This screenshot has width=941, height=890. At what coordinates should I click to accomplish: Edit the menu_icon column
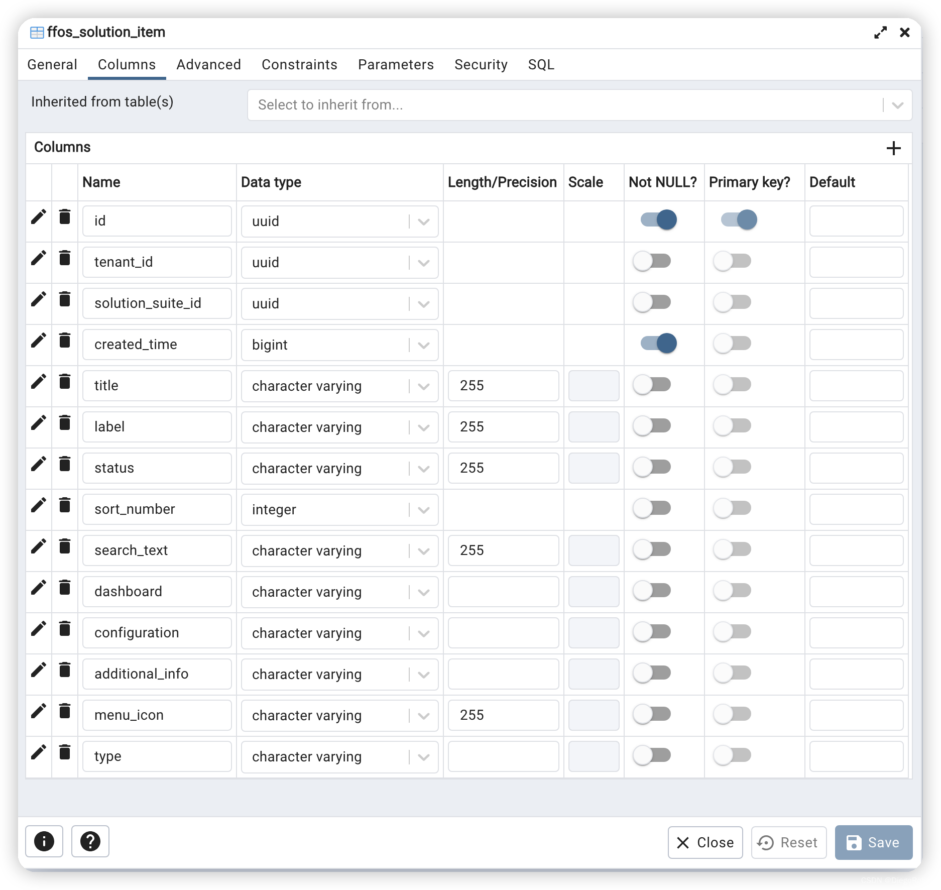click(x=39, y=711)
